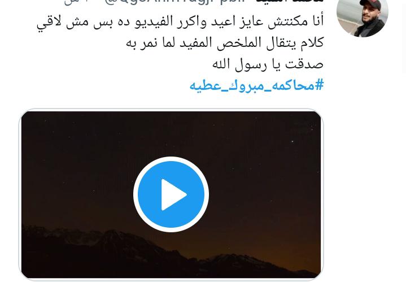Open the tweet author's profile picture

(362, 18)
